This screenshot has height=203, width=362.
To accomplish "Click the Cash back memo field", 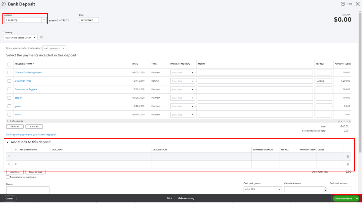I will (x=304, y=189).
